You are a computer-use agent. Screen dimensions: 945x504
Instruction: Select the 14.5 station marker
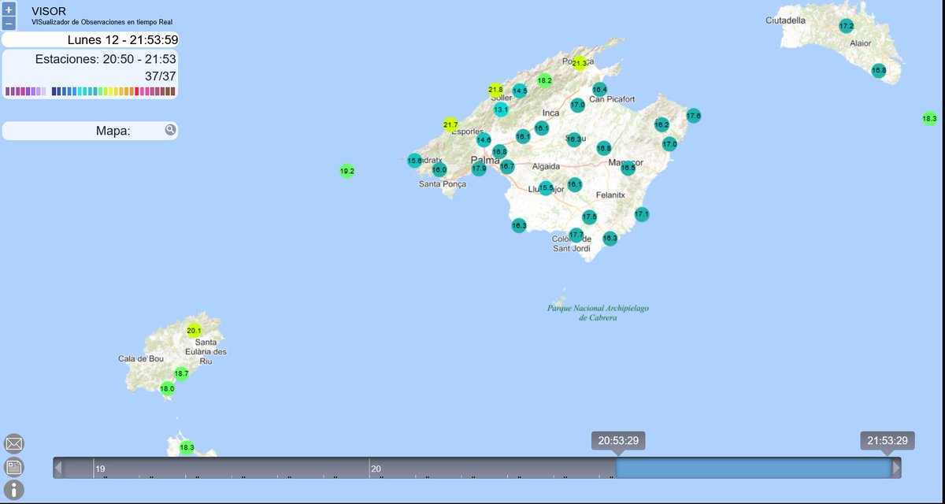tap(520, 91)
